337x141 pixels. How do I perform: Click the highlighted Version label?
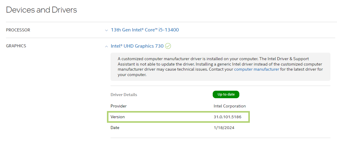point(118,117)
